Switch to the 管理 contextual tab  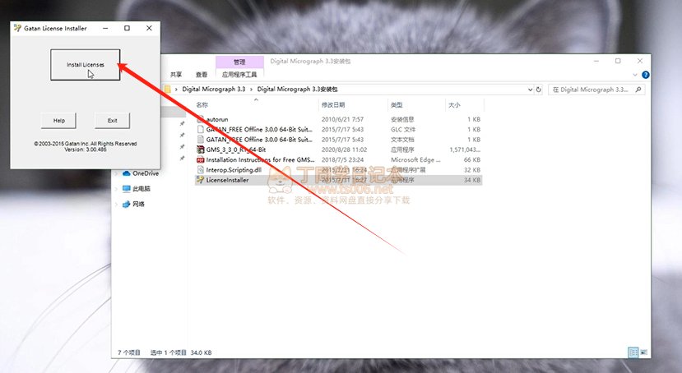[239, 62]
